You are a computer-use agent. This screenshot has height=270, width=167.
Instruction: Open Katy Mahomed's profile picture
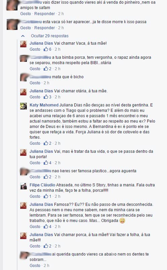click(24, 106)
